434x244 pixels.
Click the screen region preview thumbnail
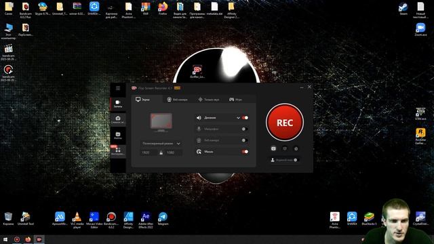click(x=161, y=121)
